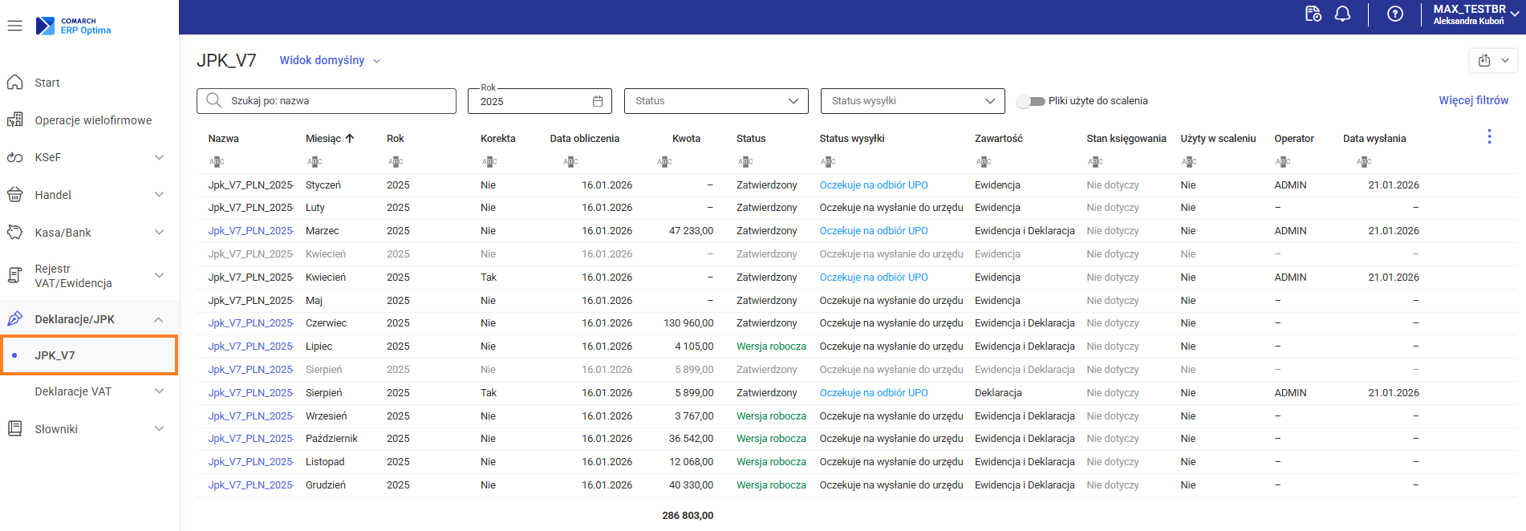
Task: Open the Start menu item
Action: (x=47, y=83)
